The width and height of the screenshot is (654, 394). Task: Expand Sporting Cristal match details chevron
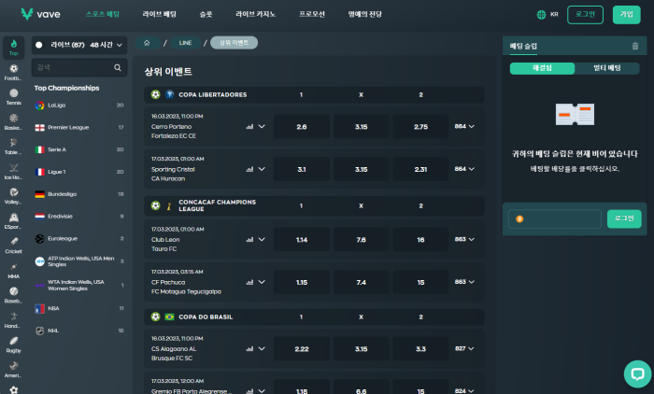[262, 169]
